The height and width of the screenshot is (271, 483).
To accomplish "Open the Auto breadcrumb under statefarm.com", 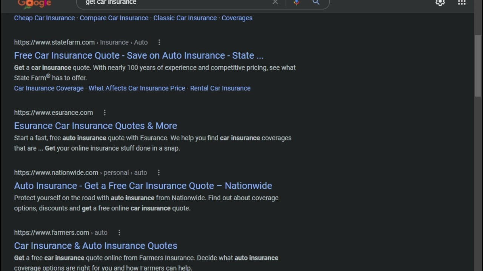I will pyautogui.click(x=141, y=42).
